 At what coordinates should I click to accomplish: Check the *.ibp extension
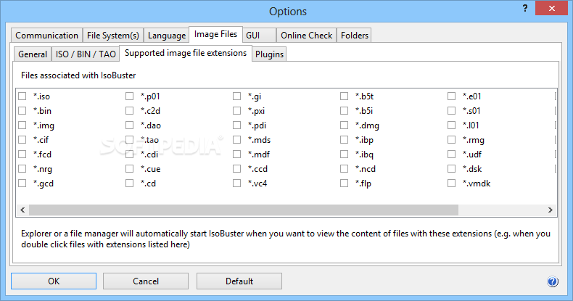[344, 139]
